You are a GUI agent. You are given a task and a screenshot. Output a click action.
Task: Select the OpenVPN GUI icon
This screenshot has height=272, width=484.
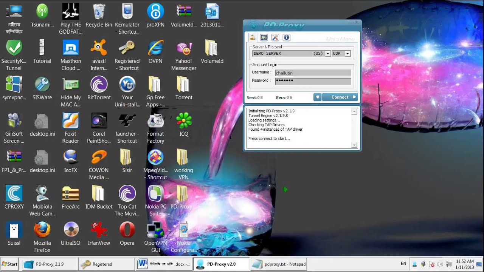[x=155, y=237]
